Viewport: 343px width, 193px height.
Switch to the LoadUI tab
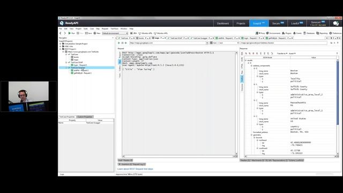[297, 23]
